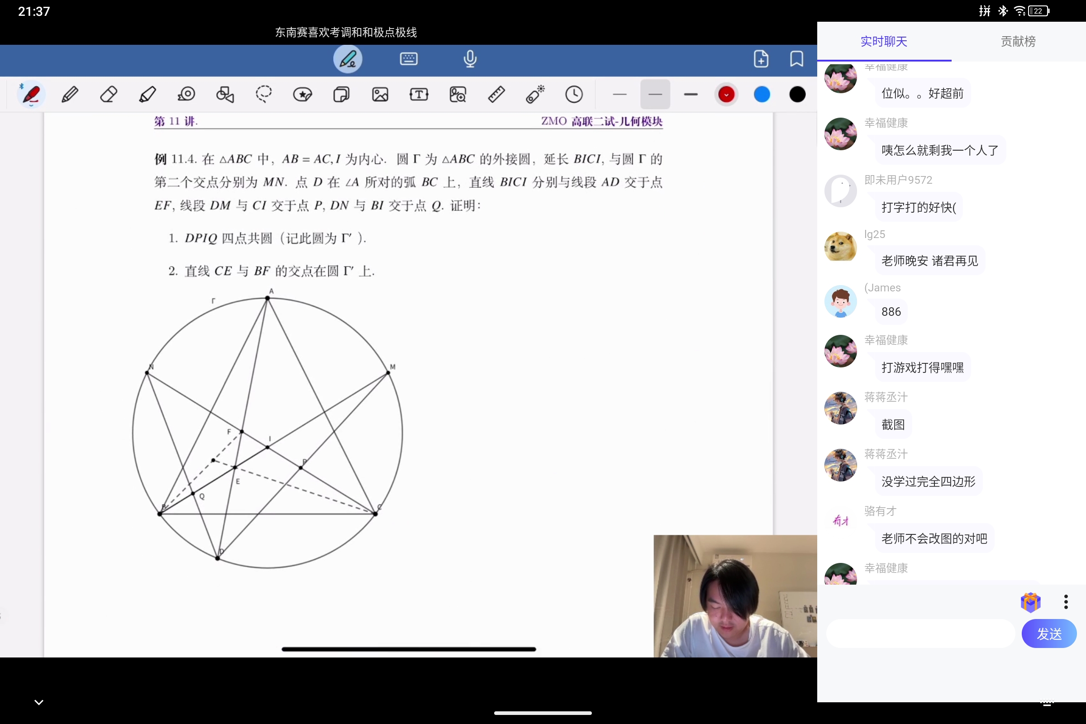Open chat message 老师晚安 诸君再见
This screenshot has width=1086, height=724.
pyautogui.click(x=929, y=261)
